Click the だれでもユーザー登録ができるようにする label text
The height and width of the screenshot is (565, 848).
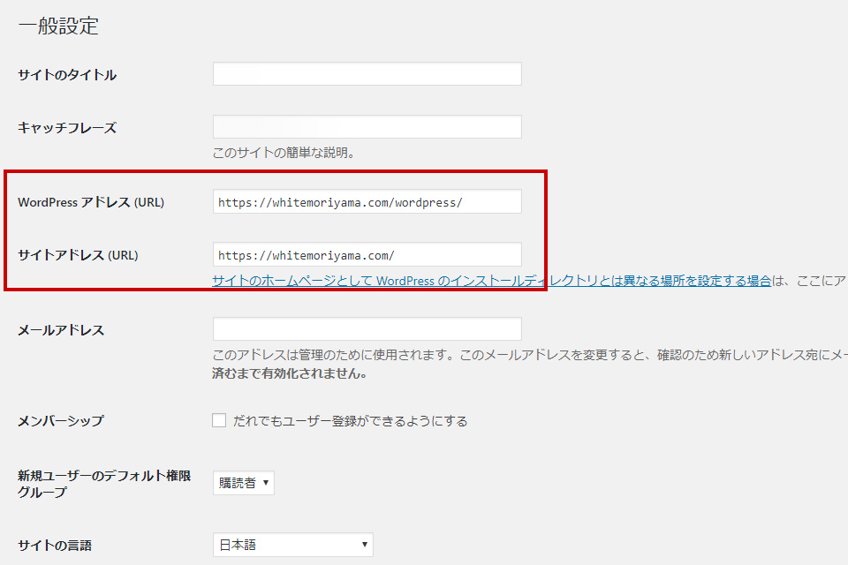point(350,421)
